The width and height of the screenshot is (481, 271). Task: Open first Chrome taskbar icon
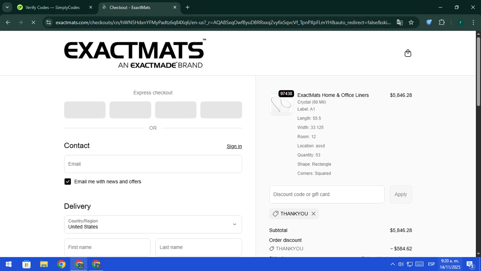pyautogui.click(x=61, y=264)
